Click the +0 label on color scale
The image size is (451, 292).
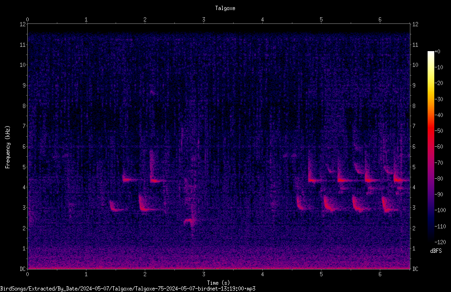(437, 52)
